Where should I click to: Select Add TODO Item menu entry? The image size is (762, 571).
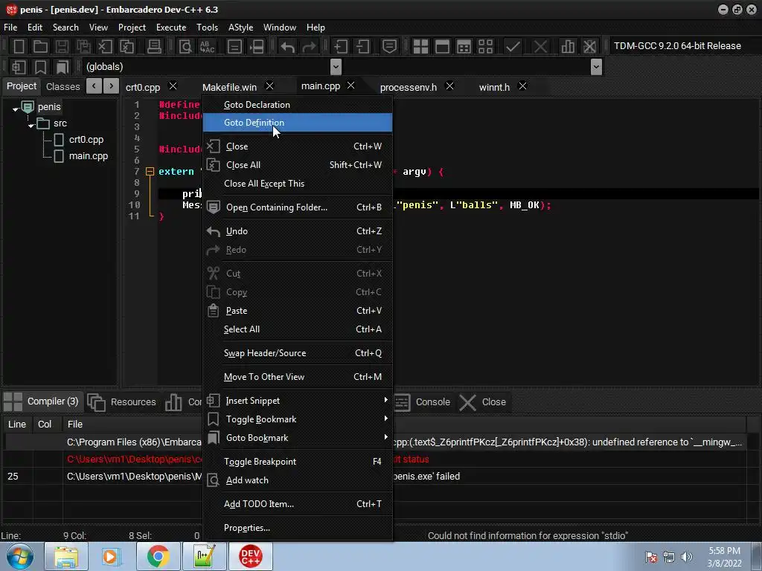(x=298, y=504)
